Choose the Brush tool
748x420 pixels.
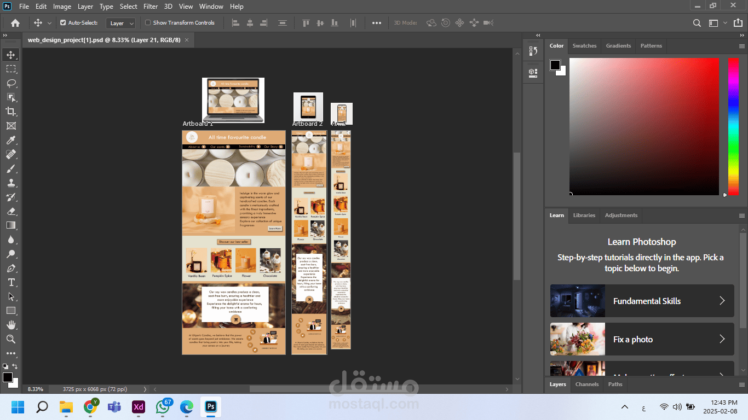tap(11, 169)
